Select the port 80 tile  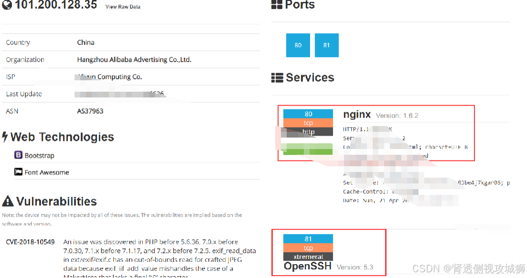click(298, 45)
